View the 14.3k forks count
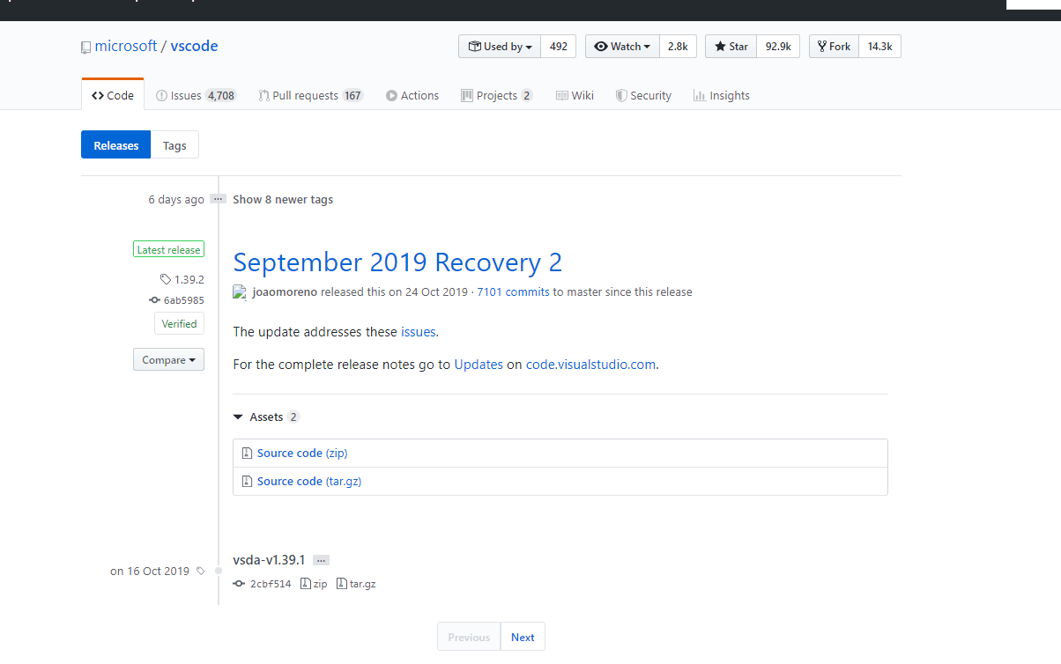 879,47
